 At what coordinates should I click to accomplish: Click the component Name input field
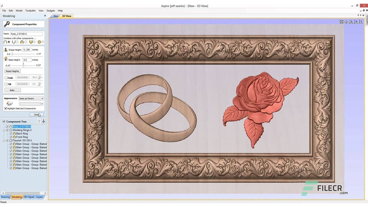point(26,34)
